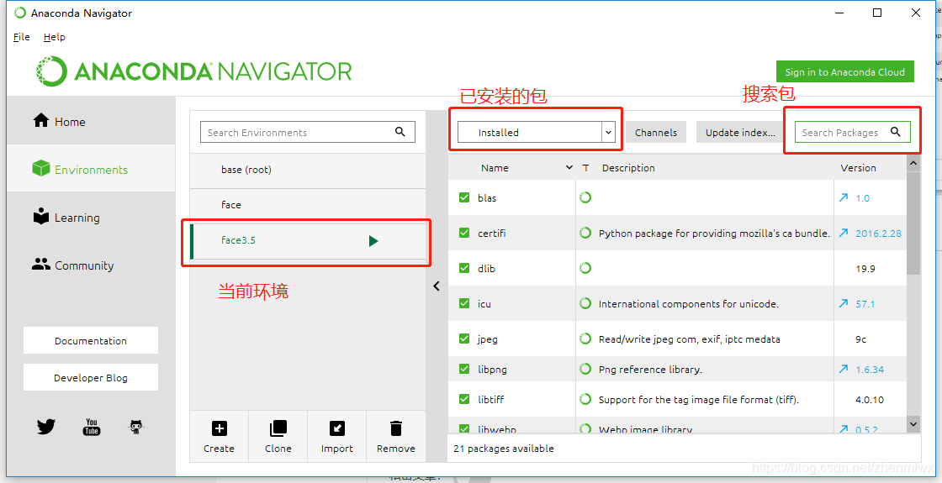Open the File menu
942x483 pixels.
click(22, 37)
